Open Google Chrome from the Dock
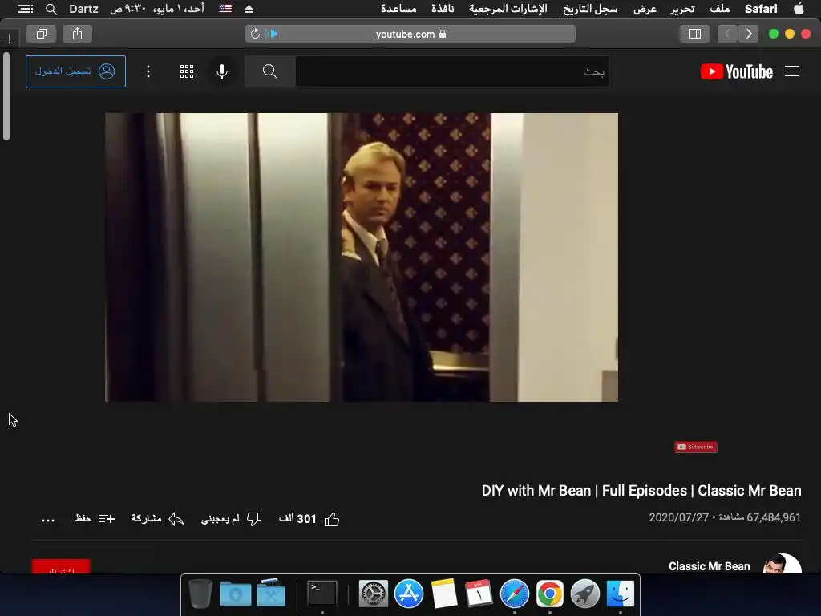821x616 pixels. click(550, 594)
